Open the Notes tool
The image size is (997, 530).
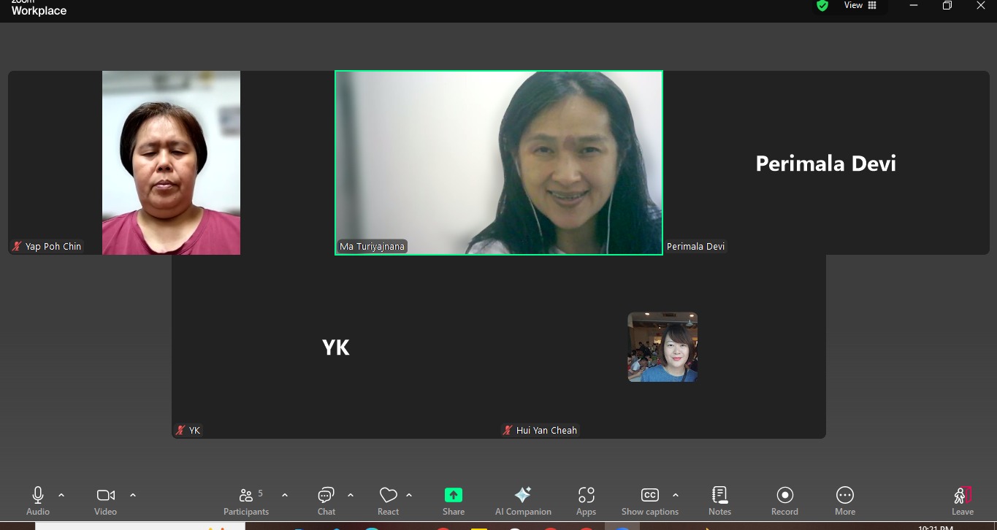point(719,496)
